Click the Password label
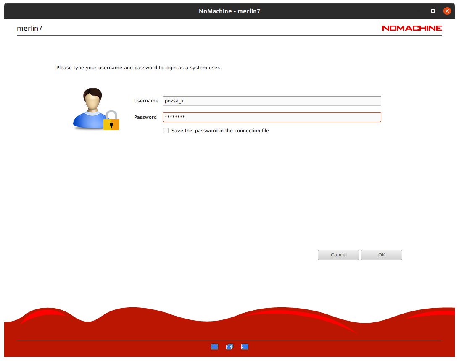 tap(145, 117)
